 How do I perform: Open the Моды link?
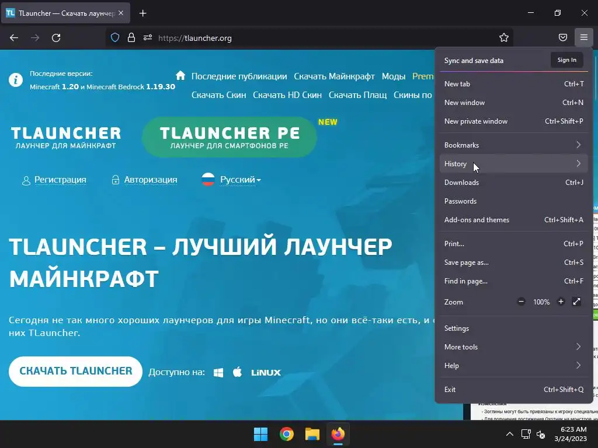(x=394, y=76)
